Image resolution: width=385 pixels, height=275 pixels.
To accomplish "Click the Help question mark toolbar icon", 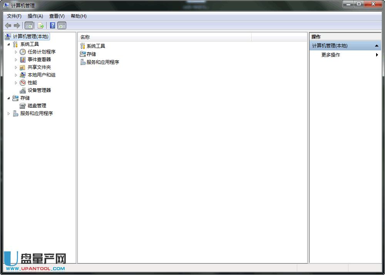I will [x=52, y=26].
